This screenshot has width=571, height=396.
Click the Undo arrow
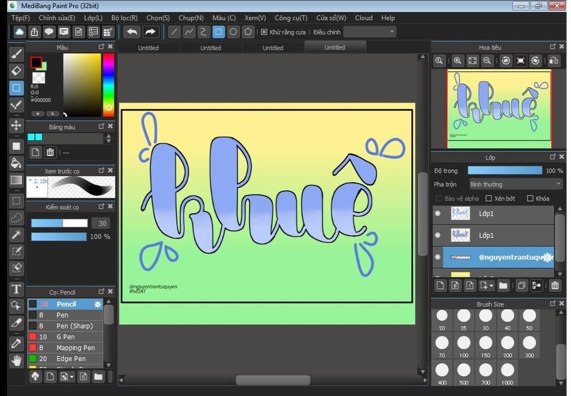[132, 32]
